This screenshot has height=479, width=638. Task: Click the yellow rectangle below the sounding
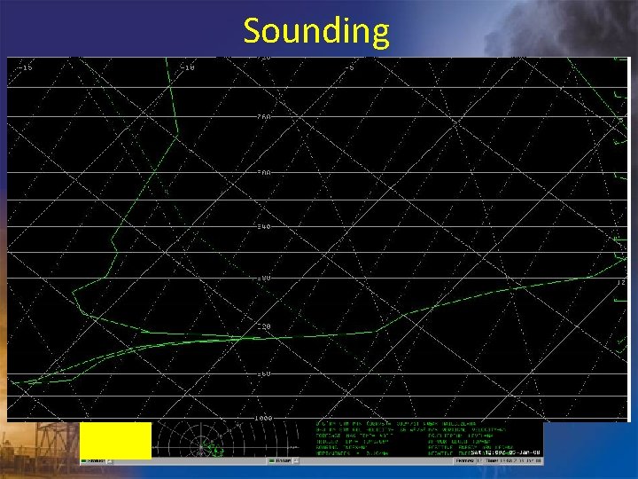(x=115, y=441)
